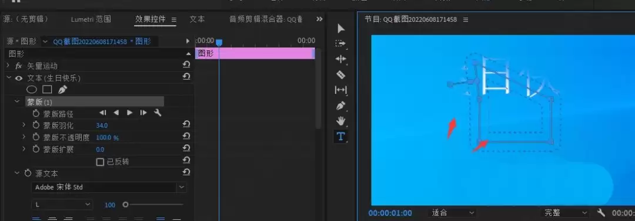Open the 节目 monitor panel menu
Image resolution: width=635 pixels, height=221 pixels.
click(x=466, y=19)
